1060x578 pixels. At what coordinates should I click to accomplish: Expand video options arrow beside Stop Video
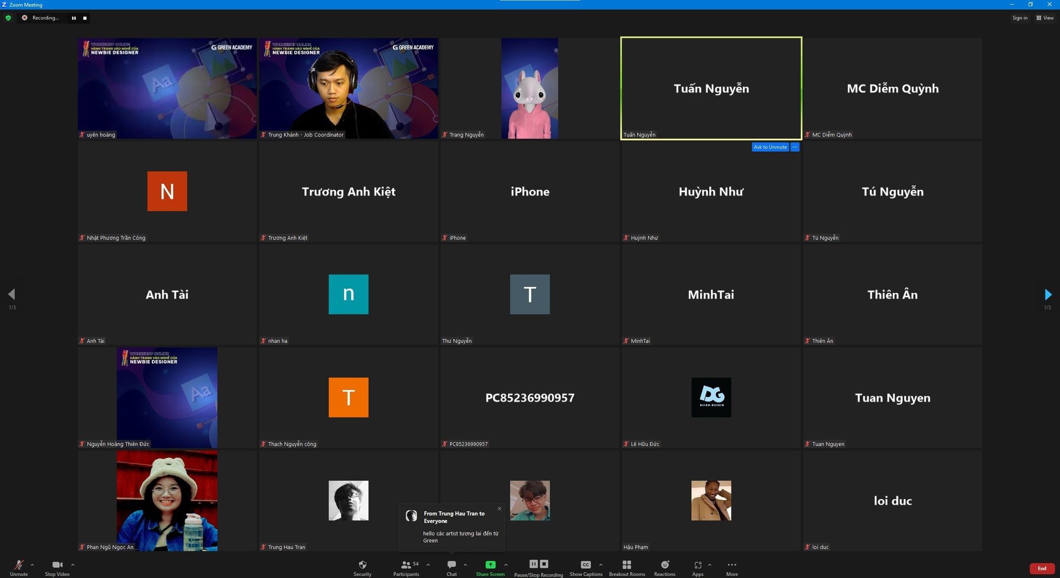(73, 565)
